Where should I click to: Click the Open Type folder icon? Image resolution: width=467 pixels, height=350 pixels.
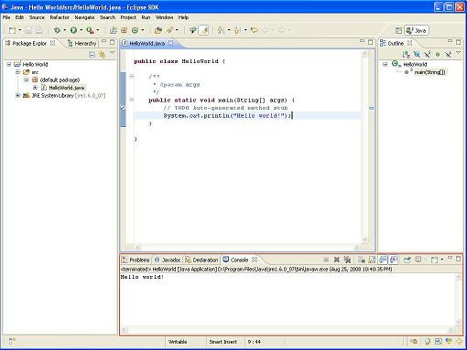tap(158, 30)
